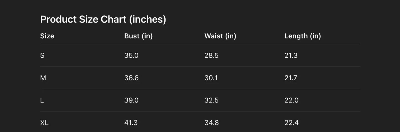The height and width of the screenshot is (132, 400).
Task: Click the 36.6 bust measurement
Action: (x=131, y=78)
